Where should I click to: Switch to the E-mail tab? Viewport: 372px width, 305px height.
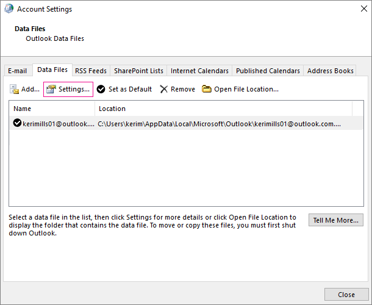(17, 71)
